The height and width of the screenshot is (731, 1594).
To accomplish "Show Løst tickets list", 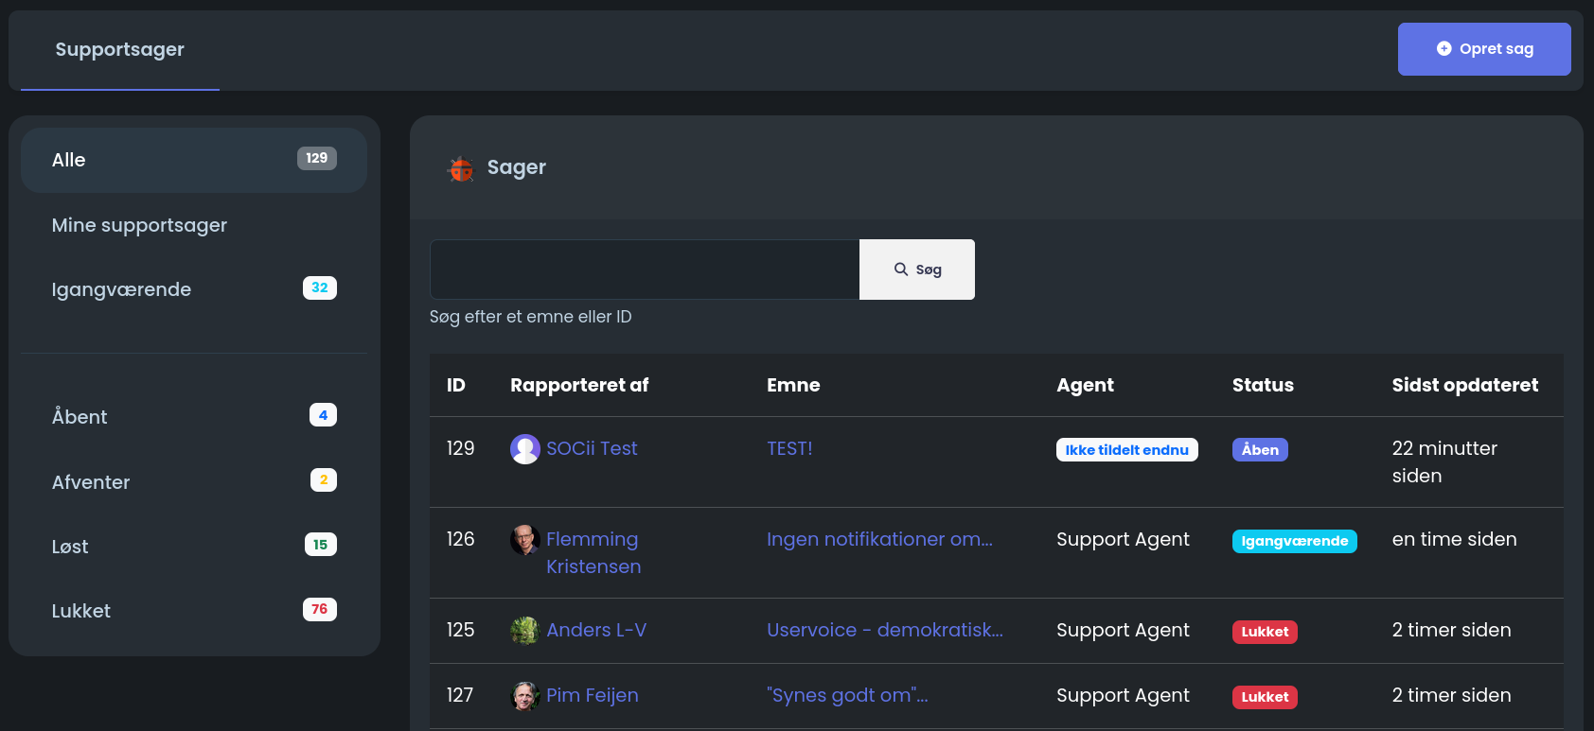I will point(70,547).
